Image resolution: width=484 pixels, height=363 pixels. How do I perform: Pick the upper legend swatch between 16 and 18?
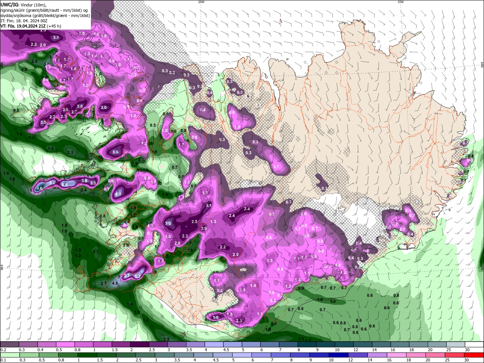[400, 344]
